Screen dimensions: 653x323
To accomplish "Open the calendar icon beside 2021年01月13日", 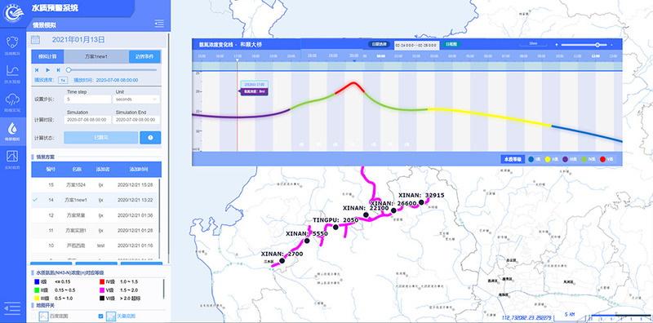I will 36,40.
